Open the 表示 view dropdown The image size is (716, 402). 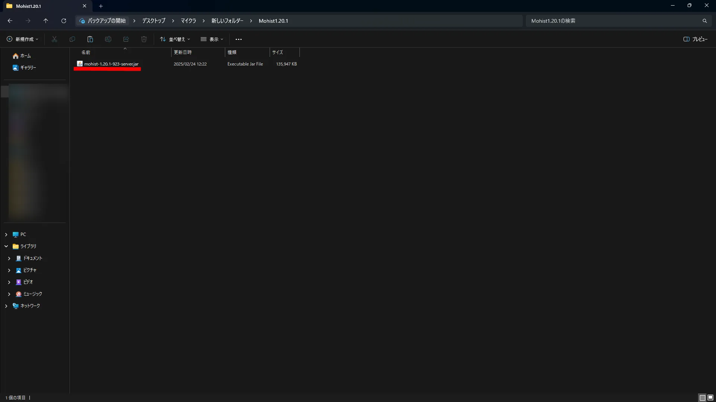[x=212, y=39]
